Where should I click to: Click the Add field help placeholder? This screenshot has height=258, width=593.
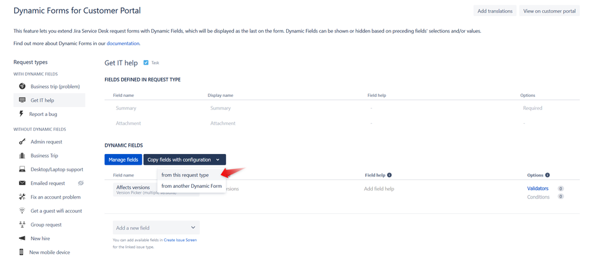(x=379, y=188)
